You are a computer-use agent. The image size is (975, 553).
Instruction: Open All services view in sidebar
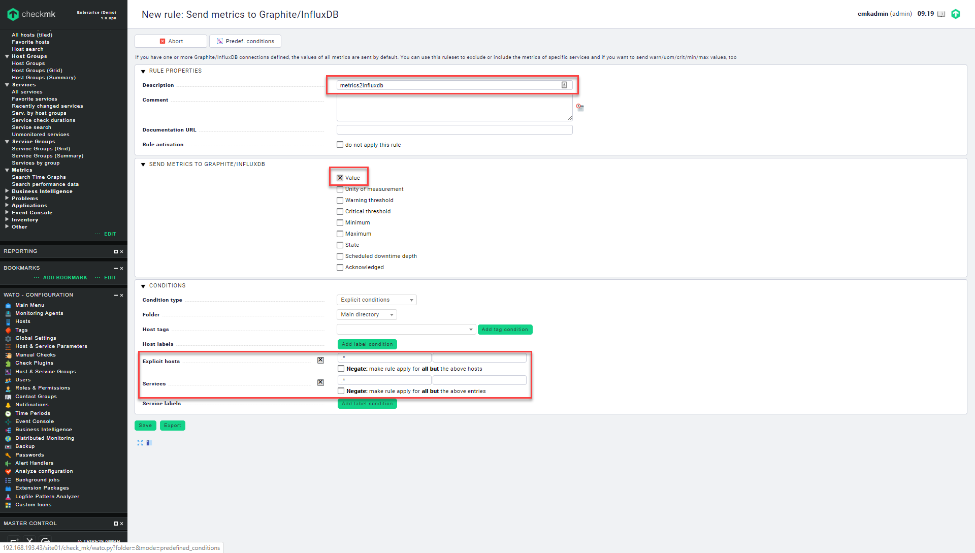(27, 92)
